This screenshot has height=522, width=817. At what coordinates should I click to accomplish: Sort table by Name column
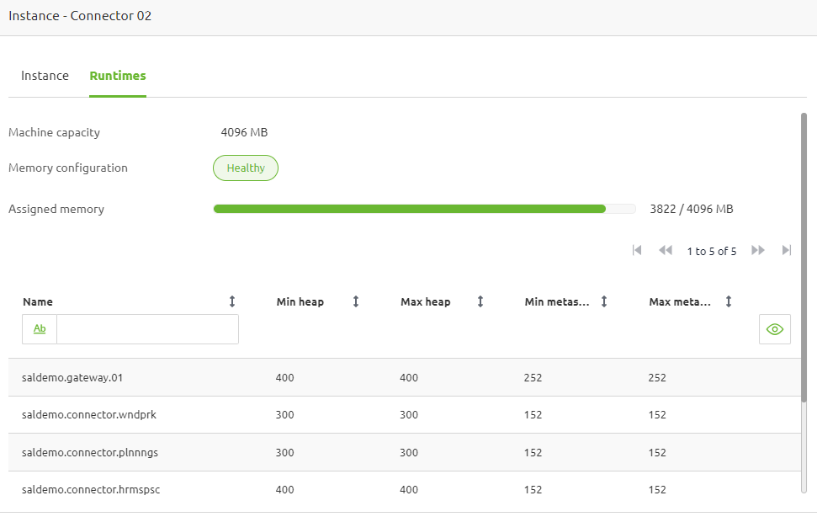(x=232, y=301)
